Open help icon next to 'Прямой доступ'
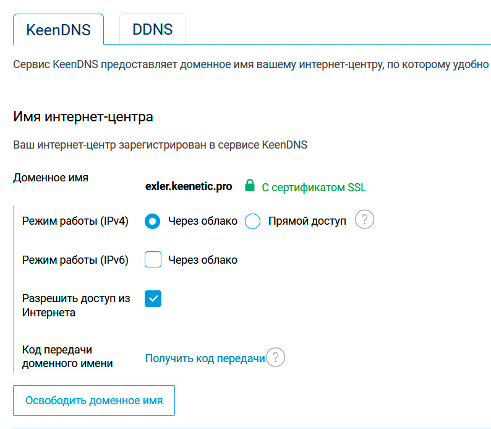491x429 pixels. [365, 220]
